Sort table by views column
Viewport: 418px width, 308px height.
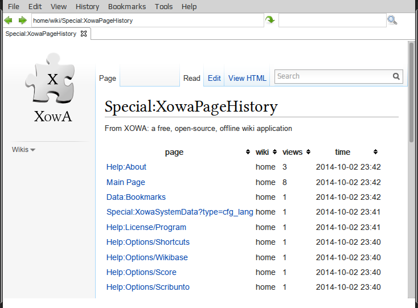[309, 152]
